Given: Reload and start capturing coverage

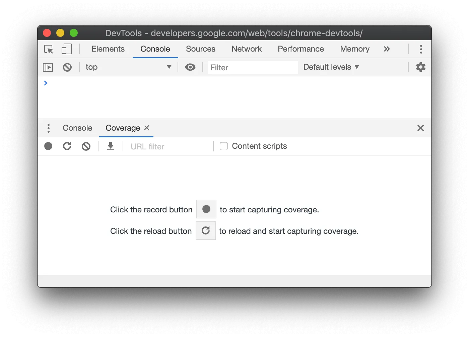Looking at the screenshot, I should click(x=67, y=146).
